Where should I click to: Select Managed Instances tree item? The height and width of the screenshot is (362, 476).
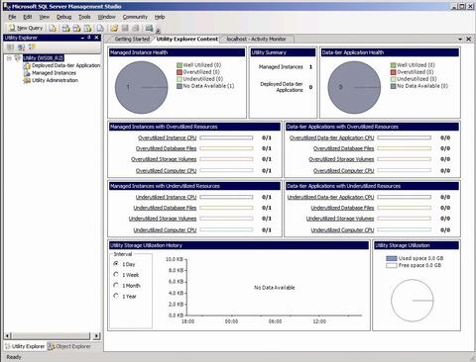(x=54, y=73)
